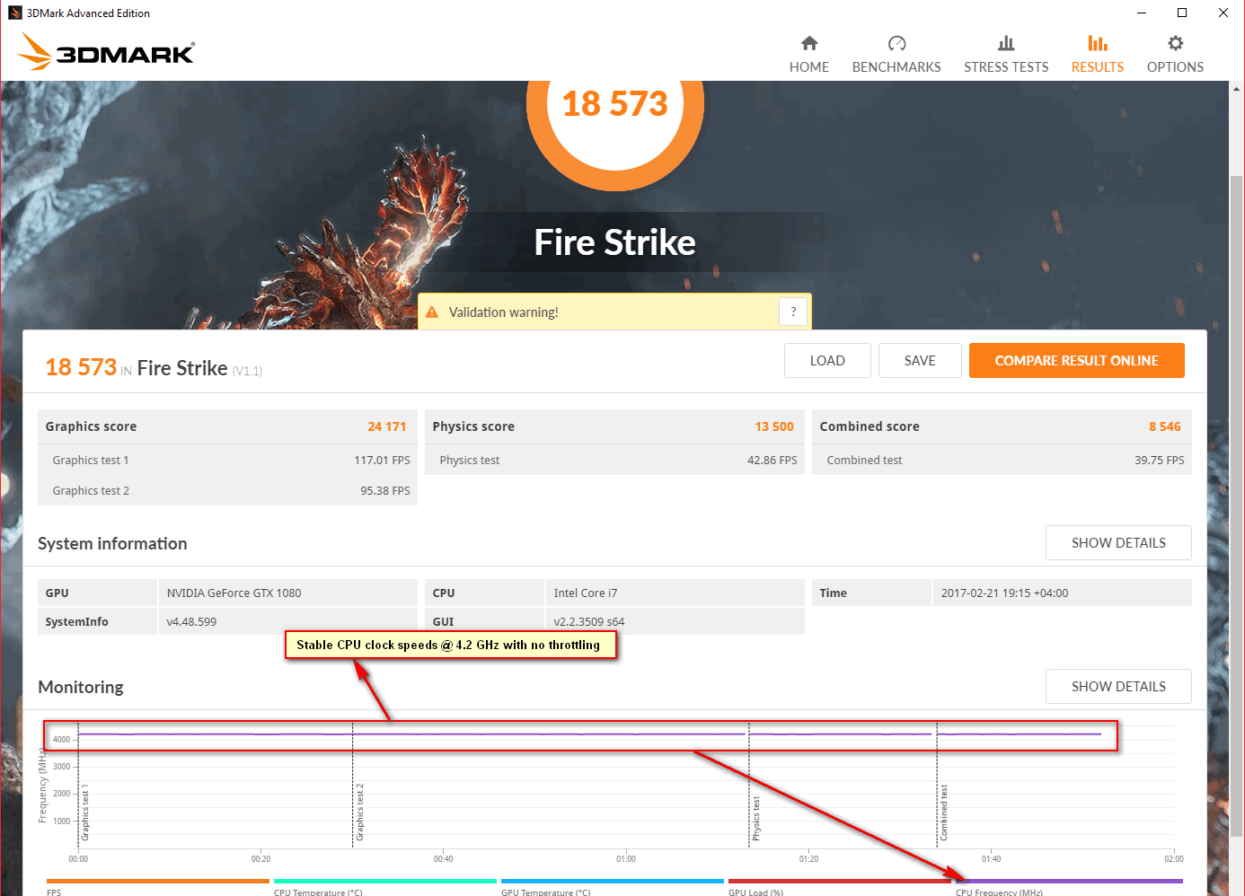Click the 3DMark logo in the header
This screenshot has width=1245, height=896.
[106, 51]
